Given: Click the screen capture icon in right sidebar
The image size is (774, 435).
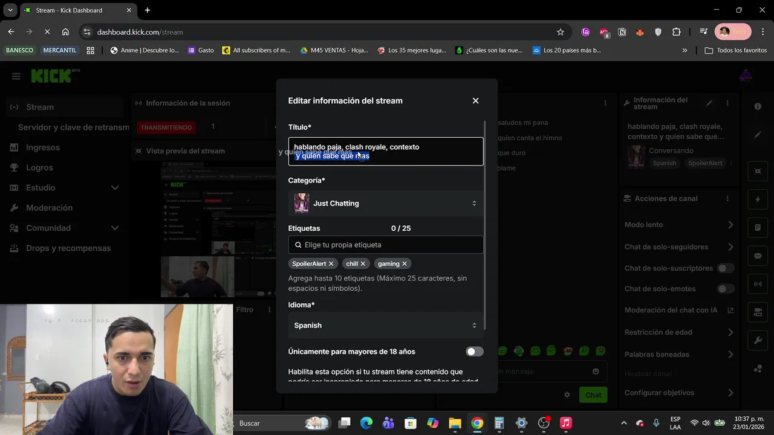Looking at the screenshot, I should coord(758,171).
